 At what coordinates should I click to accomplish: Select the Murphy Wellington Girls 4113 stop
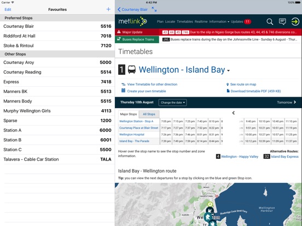click(x=57, y=111)
